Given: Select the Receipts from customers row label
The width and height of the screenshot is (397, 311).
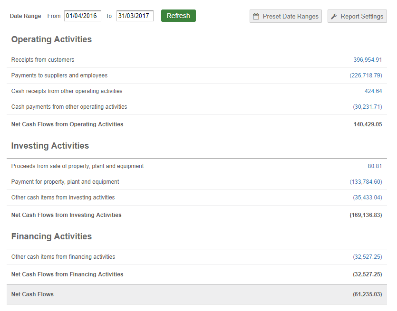Looking at the screenshot, I should tap(43, 60).
